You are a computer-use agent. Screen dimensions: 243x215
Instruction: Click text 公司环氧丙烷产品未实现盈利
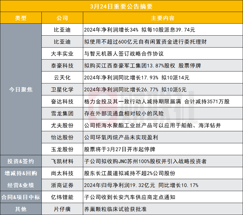coord(121,137)
